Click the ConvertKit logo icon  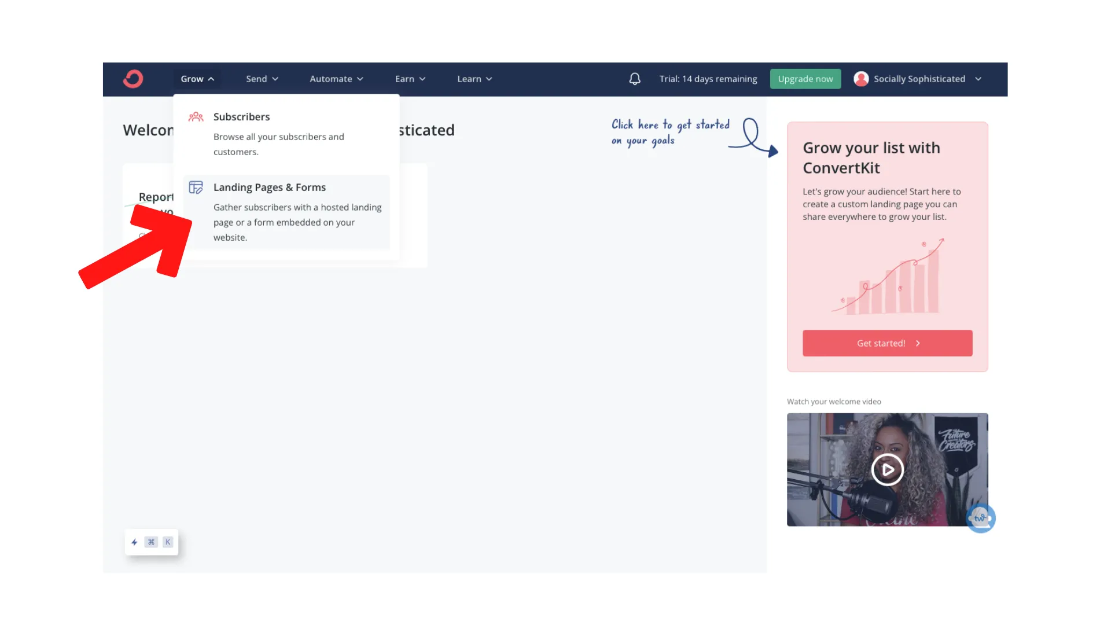pos(133,79)
